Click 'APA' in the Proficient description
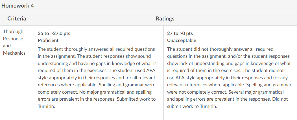Image resolution: width=297 pixels, height=120 pixels. [151, 71]
